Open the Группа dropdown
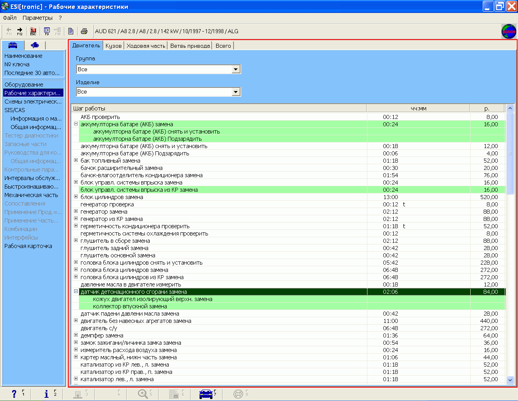The height and width of the screenshot is (401, 518). click(x=236, y=70)
